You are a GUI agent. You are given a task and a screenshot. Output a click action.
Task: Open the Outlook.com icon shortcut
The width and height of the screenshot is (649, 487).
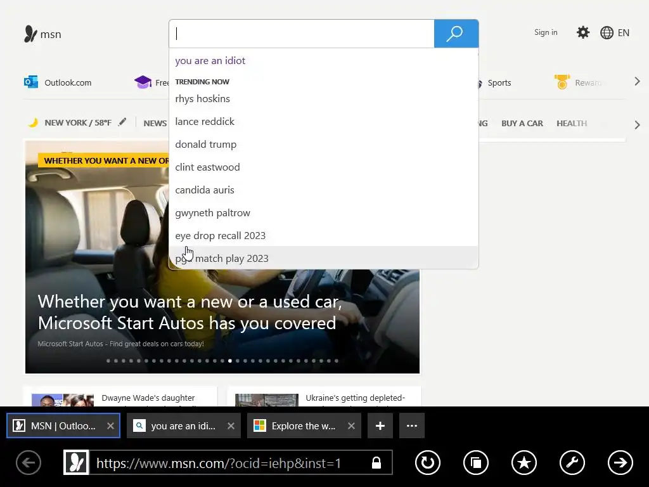pyautogui.click(x=31, y=82)
